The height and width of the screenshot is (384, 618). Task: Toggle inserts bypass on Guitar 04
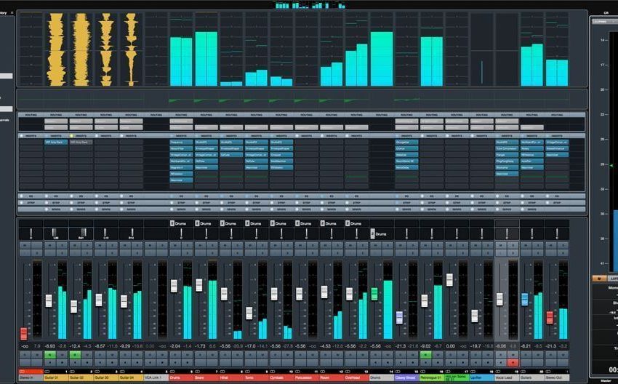pyautogui.click(x=121, y=135)
